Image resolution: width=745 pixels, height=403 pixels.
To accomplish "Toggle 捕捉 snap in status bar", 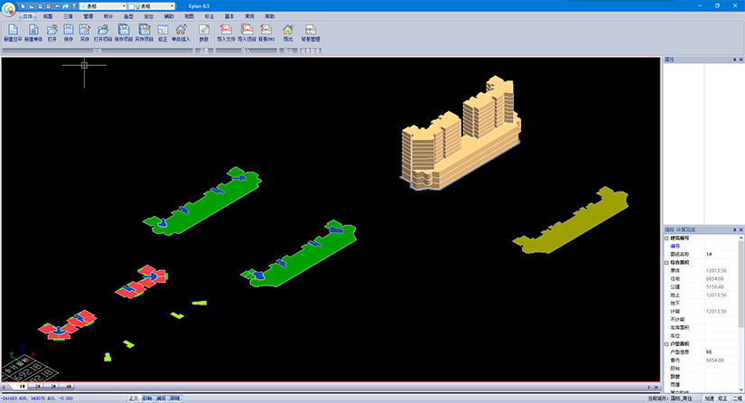I will pos(161,398).
